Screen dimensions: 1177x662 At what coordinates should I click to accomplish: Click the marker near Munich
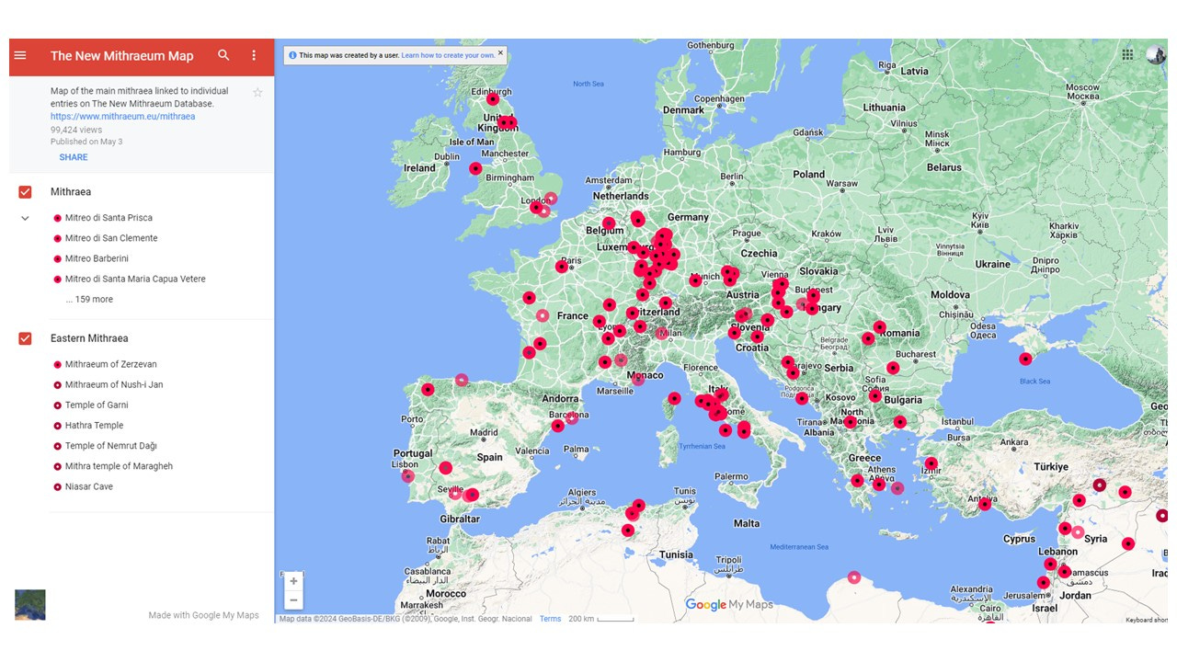tap(696, 280)
